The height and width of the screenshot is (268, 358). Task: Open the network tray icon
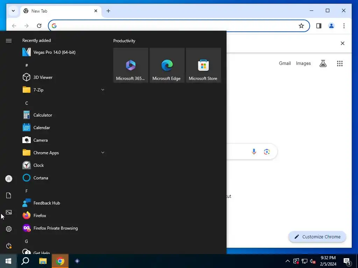point(305,261)
